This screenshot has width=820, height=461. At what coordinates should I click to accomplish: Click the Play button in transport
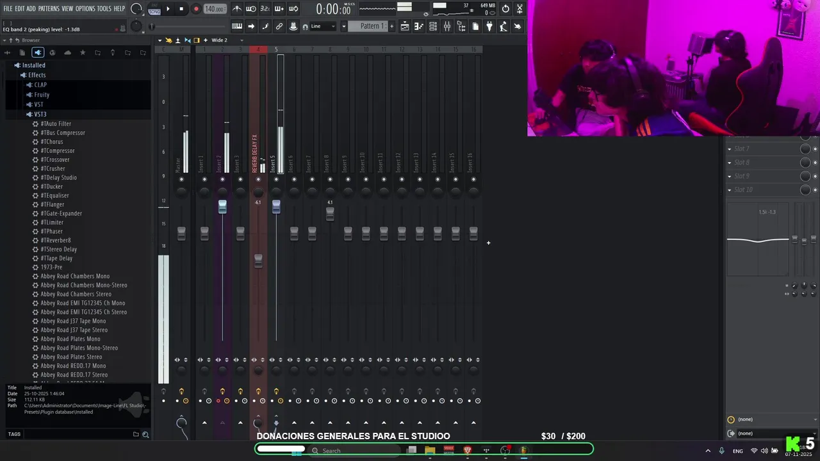(x=168, y=9)
